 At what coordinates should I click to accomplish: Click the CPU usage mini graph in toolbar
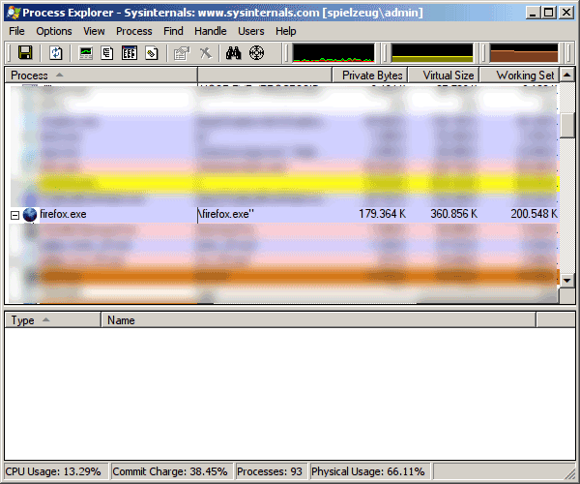pyautogui.click(x=333, y=53)
